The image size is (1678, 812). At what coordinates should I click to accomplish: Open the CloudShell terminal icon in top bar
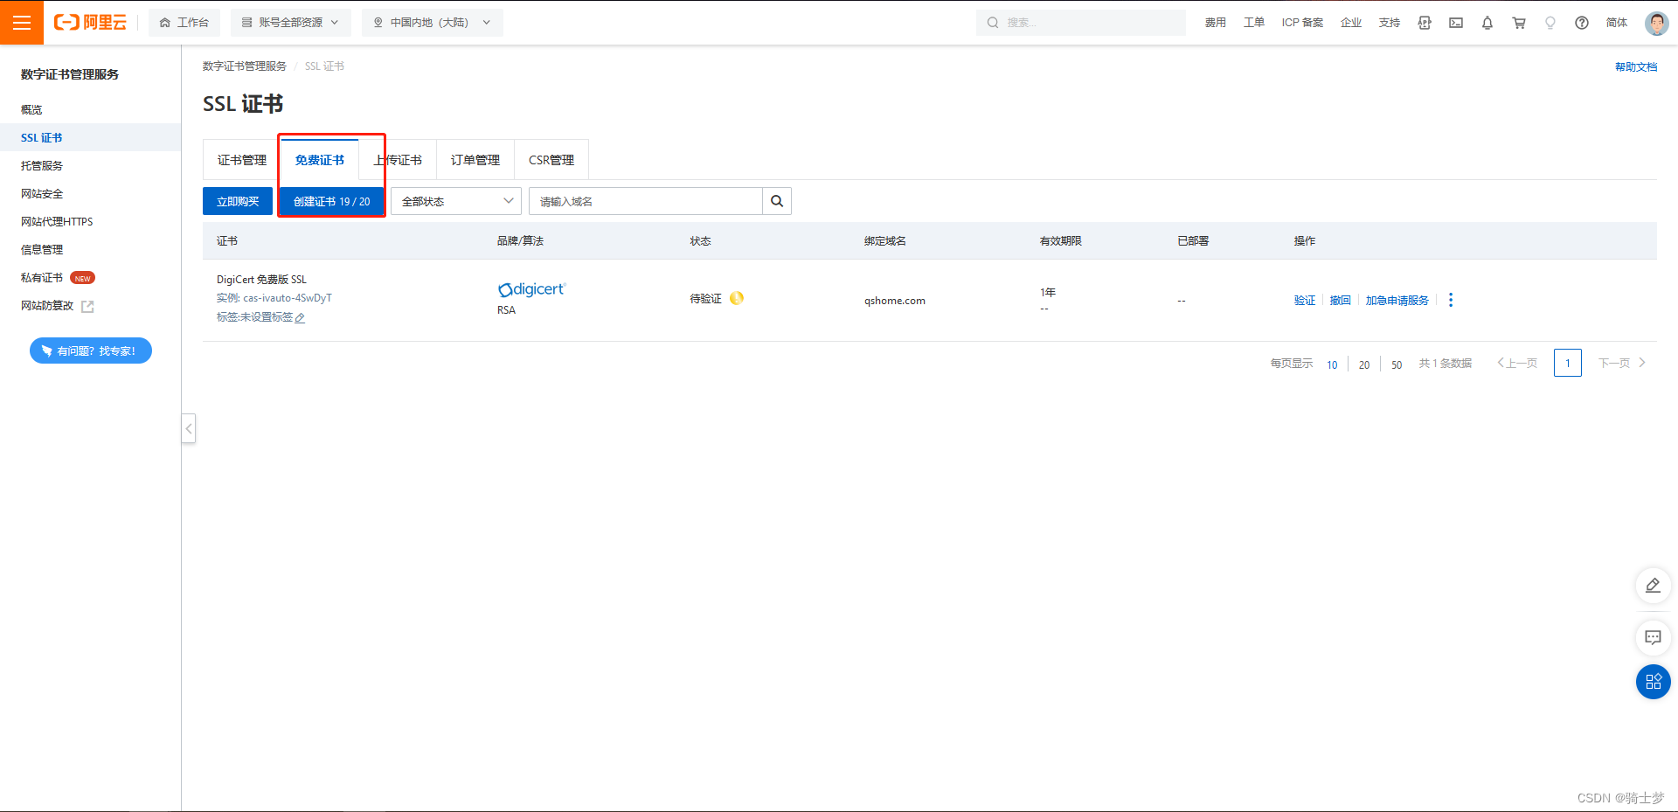(1456, 23)
